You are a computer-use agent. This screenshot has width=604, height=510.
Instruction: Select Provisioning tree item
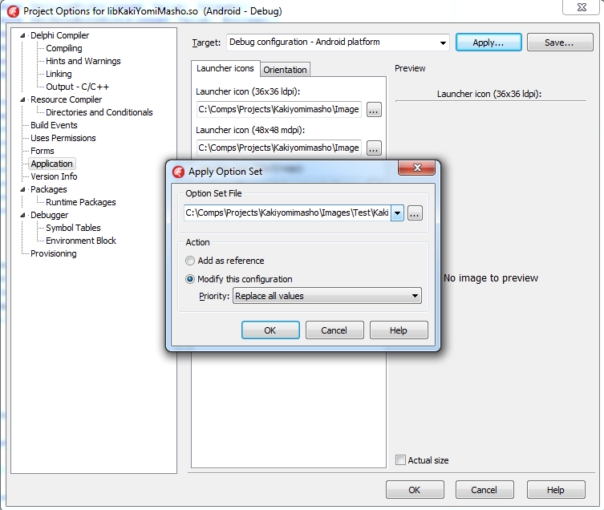(54, 253)
